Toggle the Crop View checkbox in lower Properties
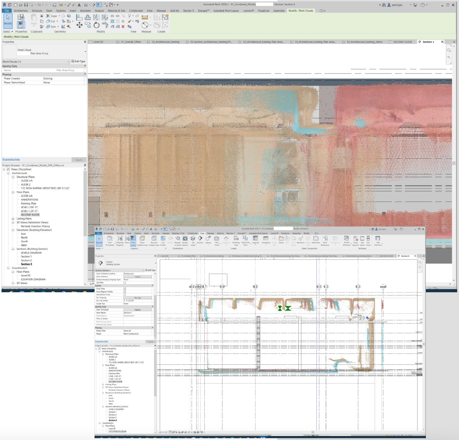Image resolution: width=459 pixels, height=440 pixels. 125,289
